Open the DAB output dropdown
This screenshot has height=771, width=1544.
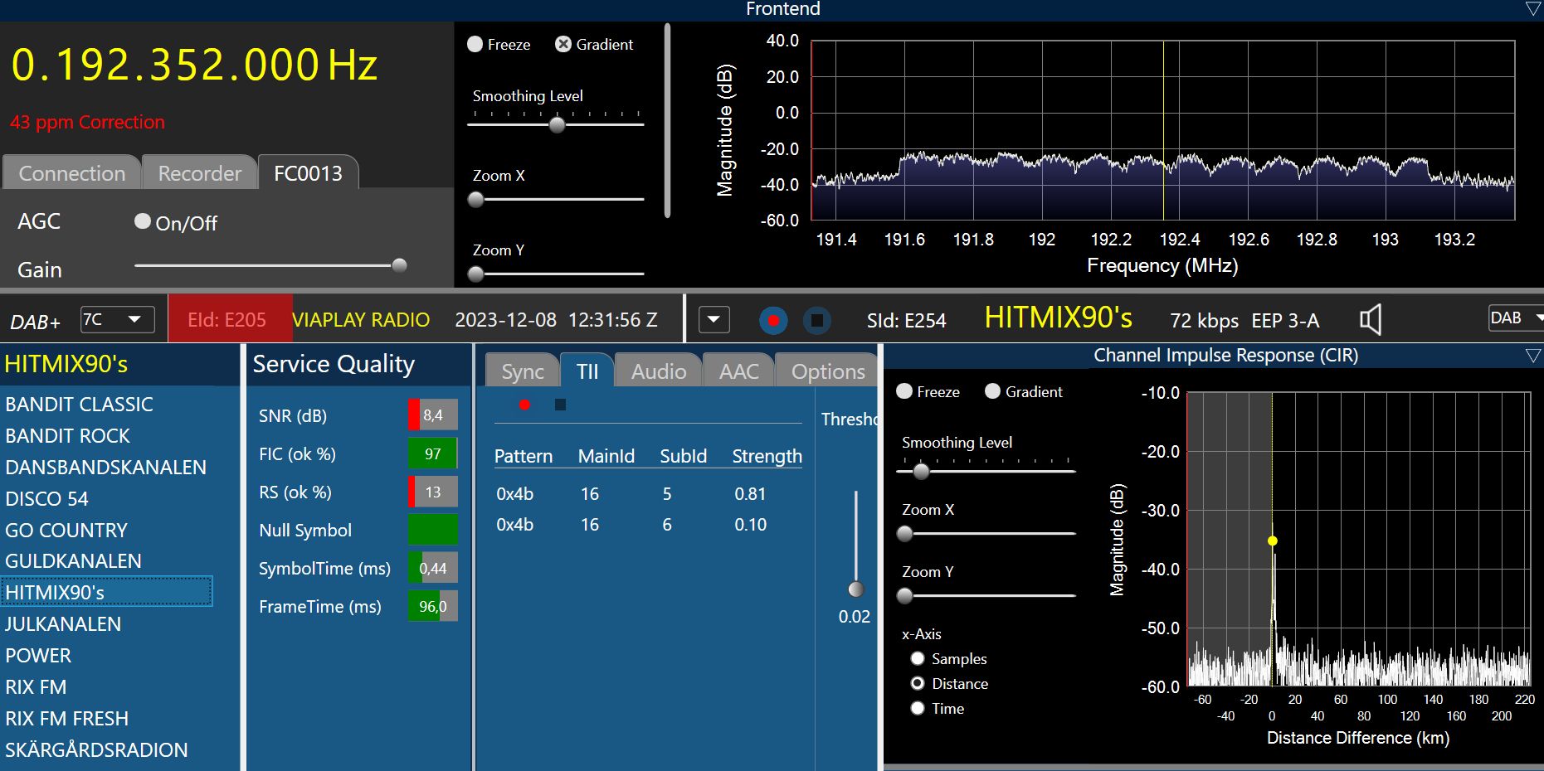(1517, 318)
